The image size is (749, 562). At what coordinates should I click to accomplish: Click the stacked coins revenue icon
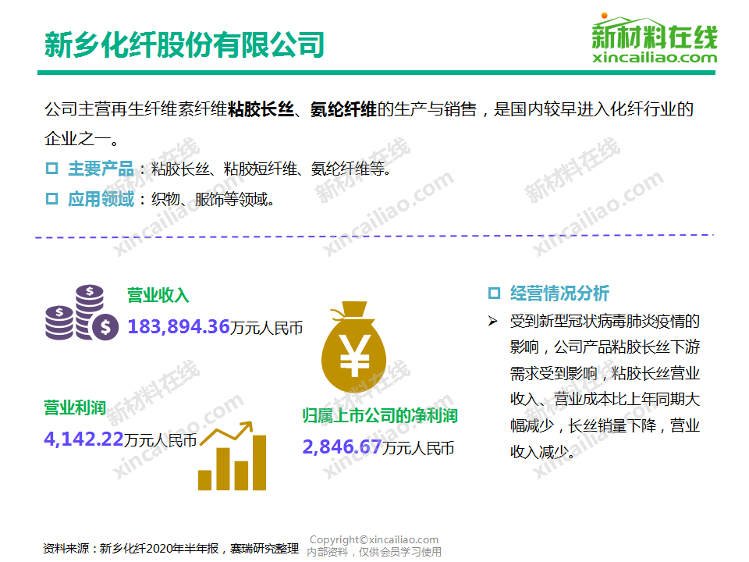pos(82,312)
